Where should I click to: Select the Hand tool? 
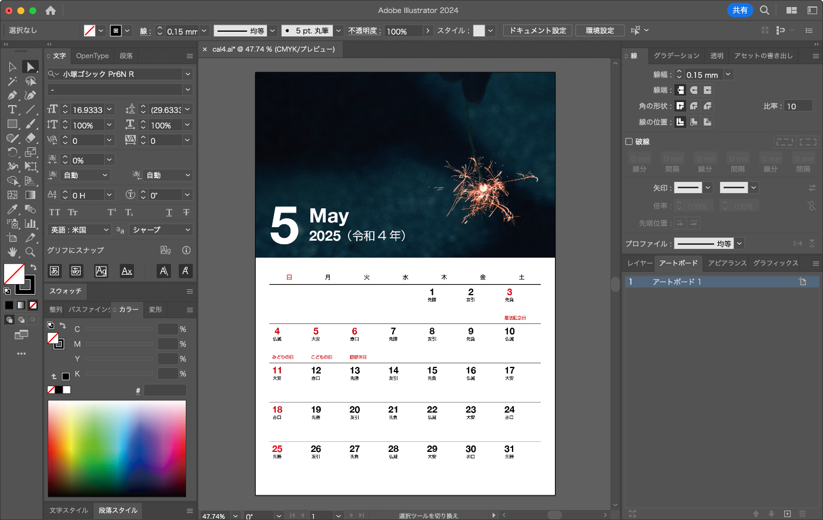(x=12, y=252)
